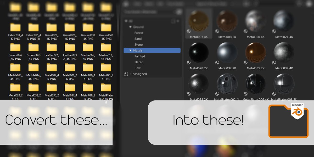Click the material badge on Metal037 4K
This screenshot has height=157, width=314.
pos(273,63)
